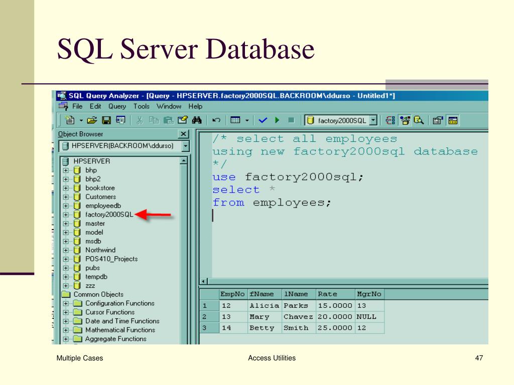
Task: Select the msdb database in the tree
Action: coord(93,241)
